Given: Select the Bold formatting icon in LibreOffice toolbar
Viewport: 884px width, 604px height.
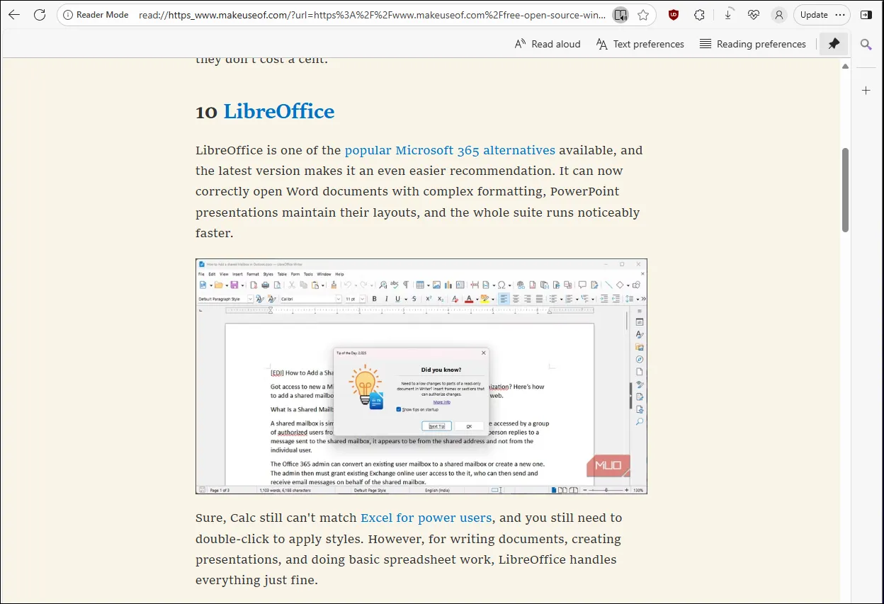Looking at the screenshot, I should (373, 298).
